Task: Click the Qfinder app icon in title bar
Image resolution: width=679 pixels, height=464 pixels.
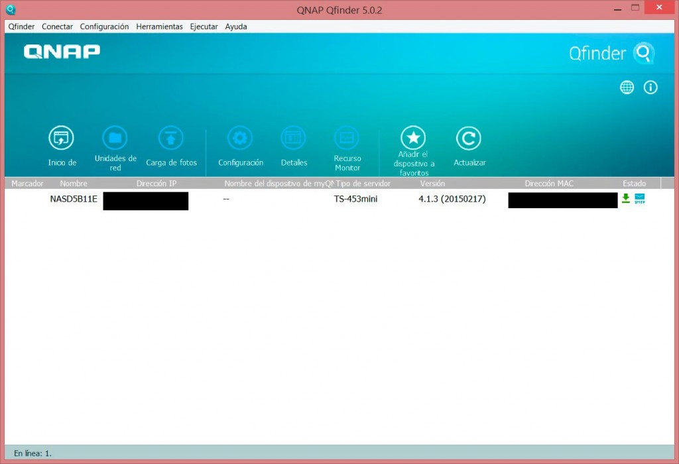Action: click(x=11, y=9)
